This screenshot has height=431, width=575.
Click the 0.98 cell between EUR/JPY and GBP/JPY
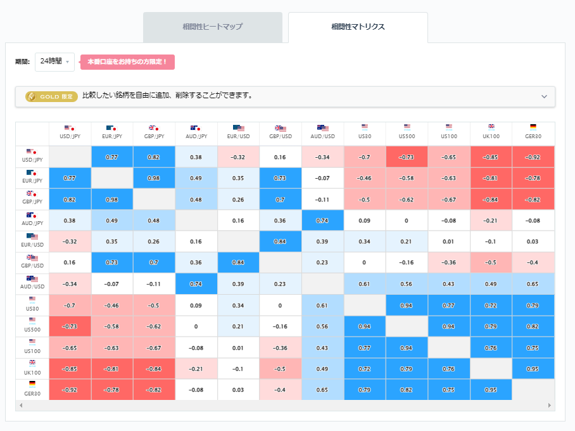point(154,177)
